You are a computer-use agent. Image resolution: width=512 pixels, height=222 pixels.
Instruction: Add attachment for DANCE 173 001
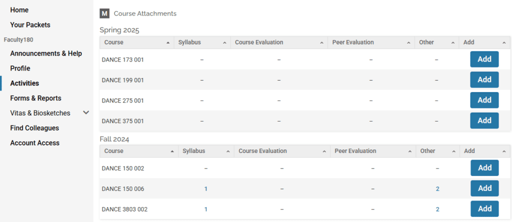coord(484,59)
